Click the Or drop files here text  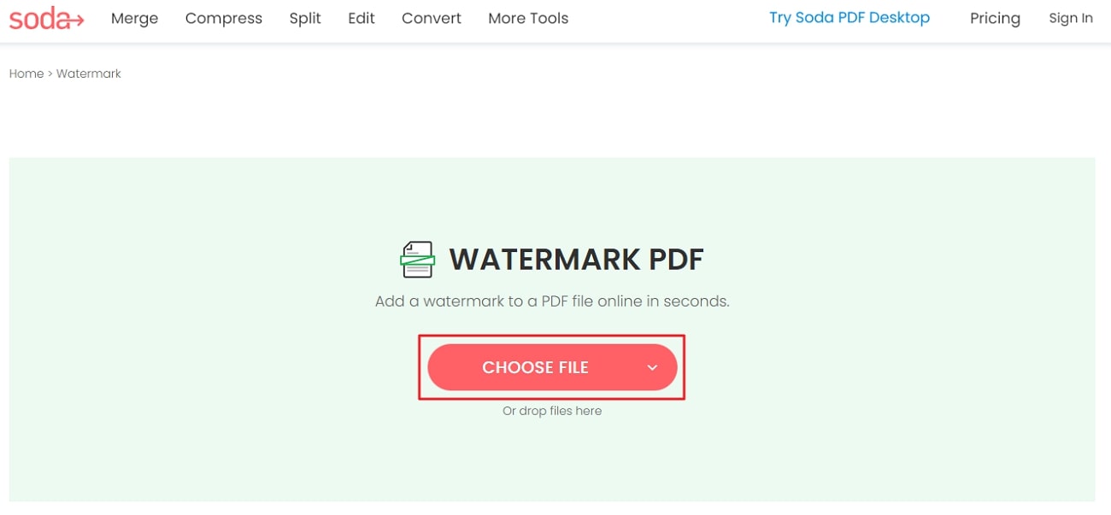(x=551, y=411)
